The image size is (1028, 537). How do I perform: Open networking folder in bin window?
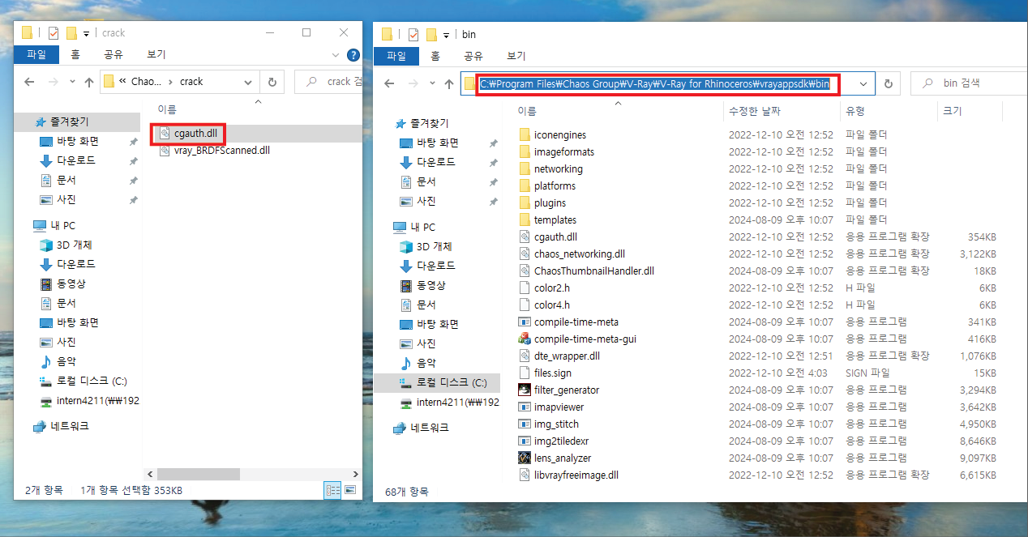[558, 168]
